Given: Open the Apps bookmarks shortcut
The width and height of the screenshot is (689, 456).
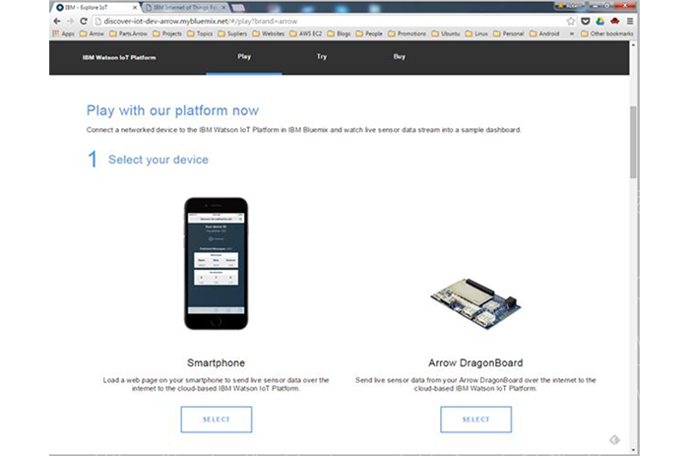Looking at the screenshot, I should pyautogui.click(x=63, y=33).
